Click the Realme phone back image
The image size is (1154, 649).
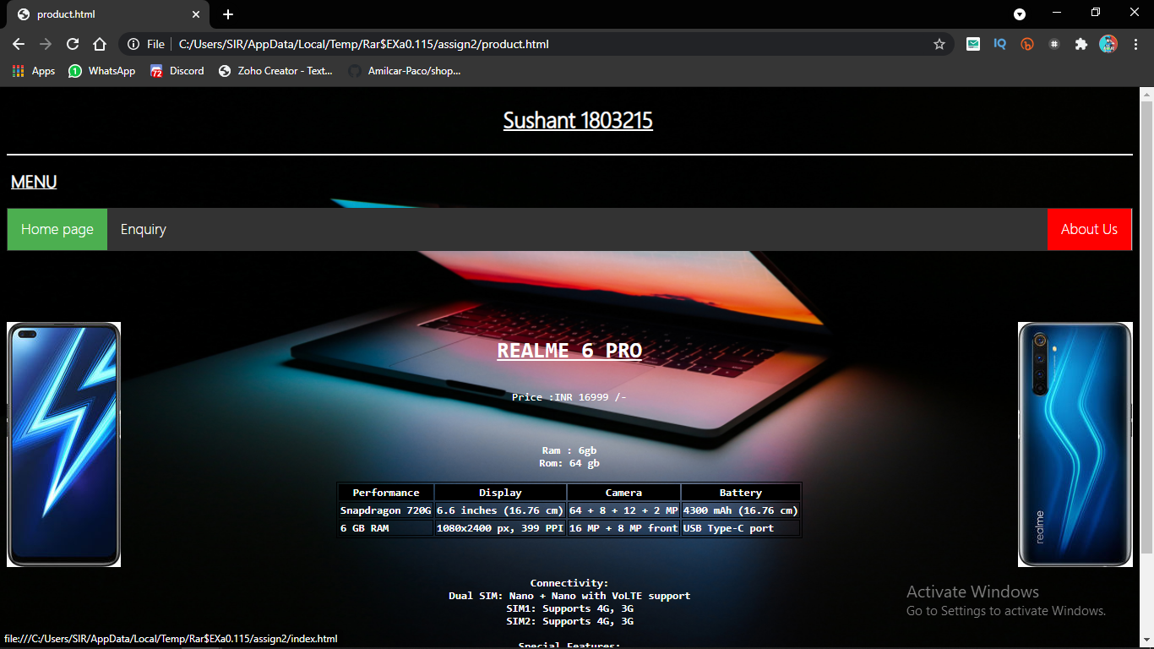[x=1075, y=444]
